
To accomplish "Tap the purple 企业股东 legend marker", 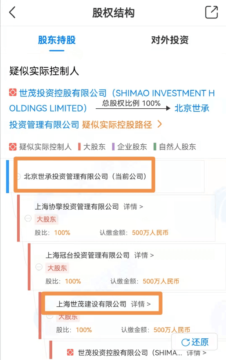I will pyautogui.click(x=113, y=146).
